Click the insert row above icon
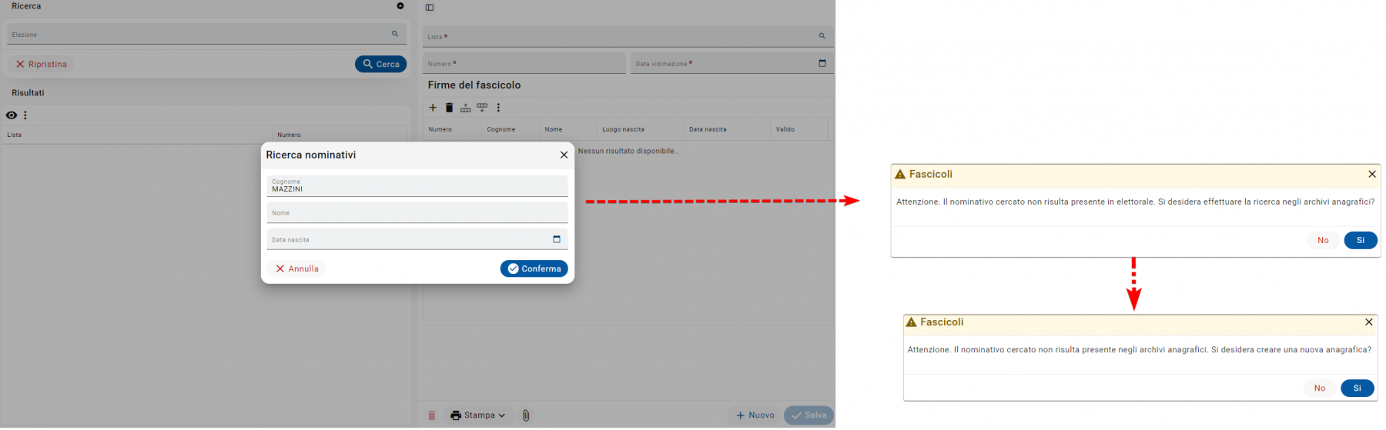The height and width of the screenshot is (430, 1386). 466,108
